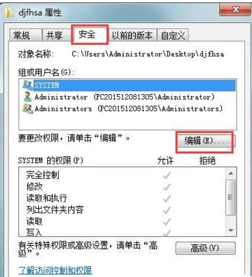Click the 高级(V) button
This screenshot has width=252, height=277.
pos(206,248)
